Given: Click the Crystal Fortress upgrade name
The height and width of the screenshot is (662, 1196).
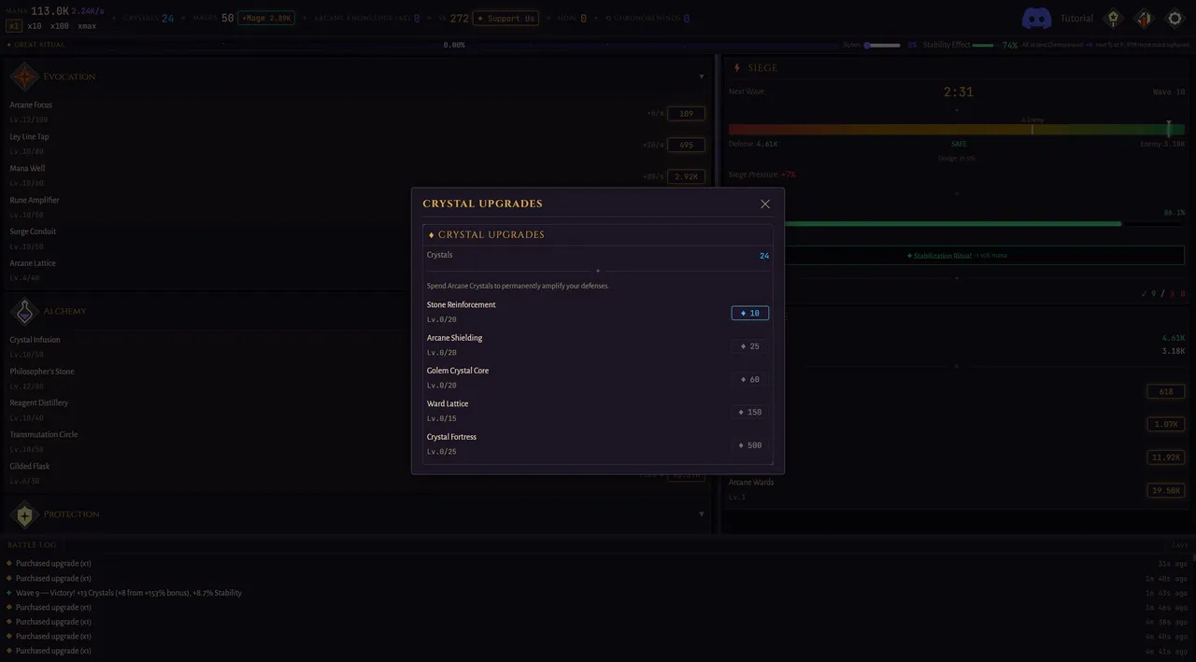Looking at the screenshot, I should click(452, 437).
